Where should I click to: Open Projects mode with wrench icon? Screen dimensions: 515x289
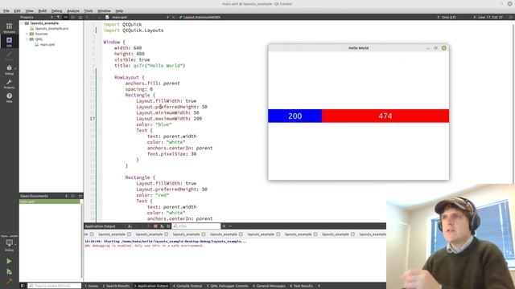[x=9, y=83]
